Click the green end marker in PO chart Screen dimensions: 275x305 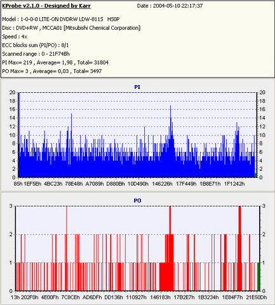(x=258, y=276)
